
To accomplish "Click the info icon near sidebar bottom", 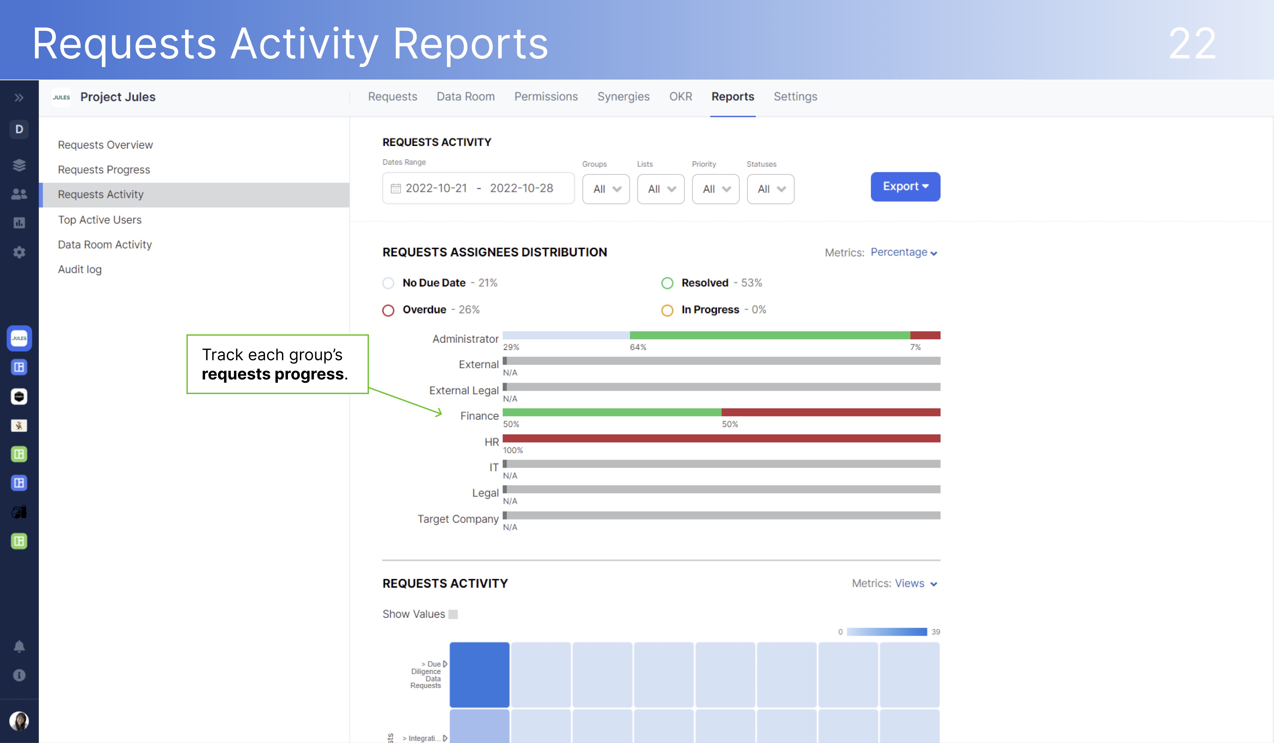I will (x=19, y=675).
